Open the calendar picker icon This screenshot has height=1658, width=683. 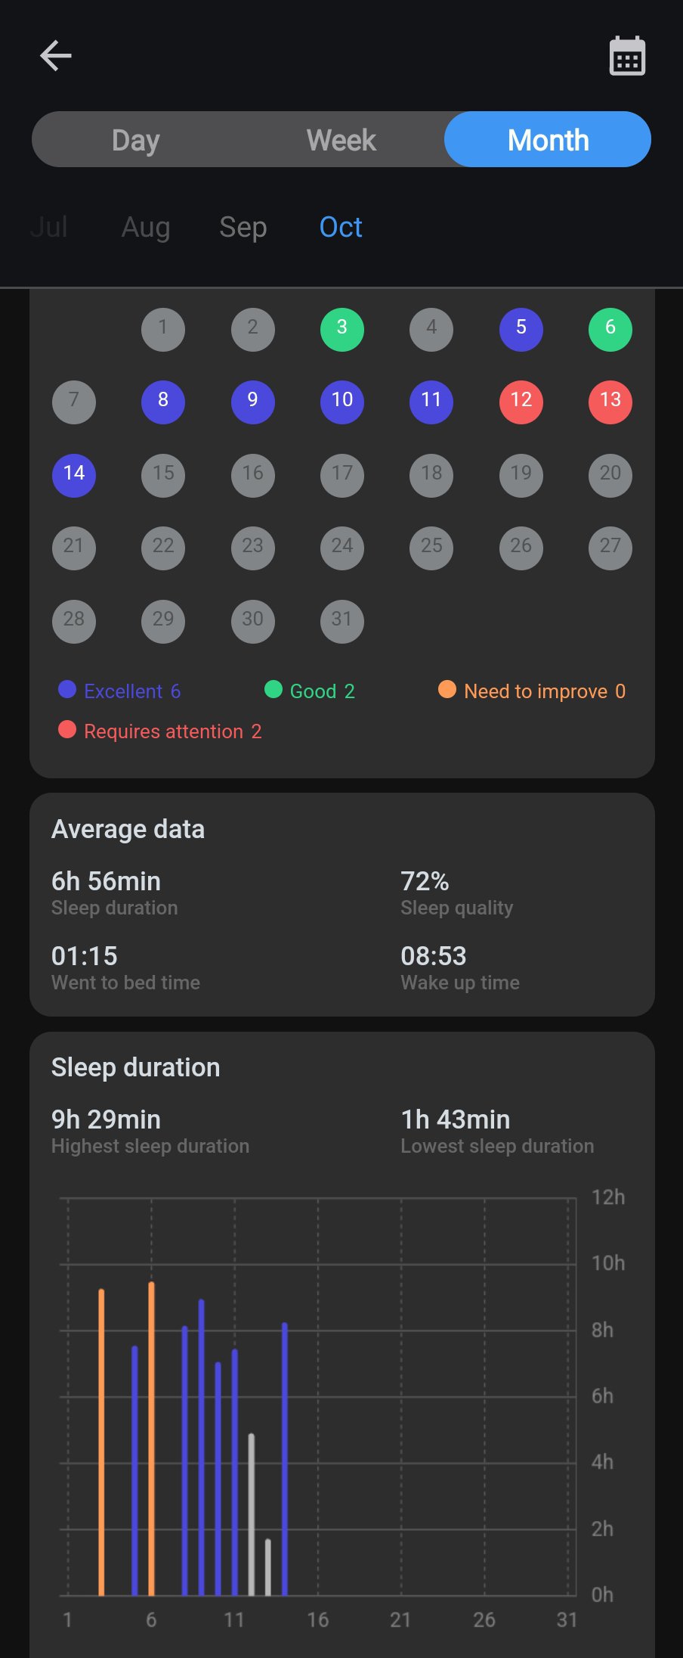pyautogui.click(x=627, y=57)
